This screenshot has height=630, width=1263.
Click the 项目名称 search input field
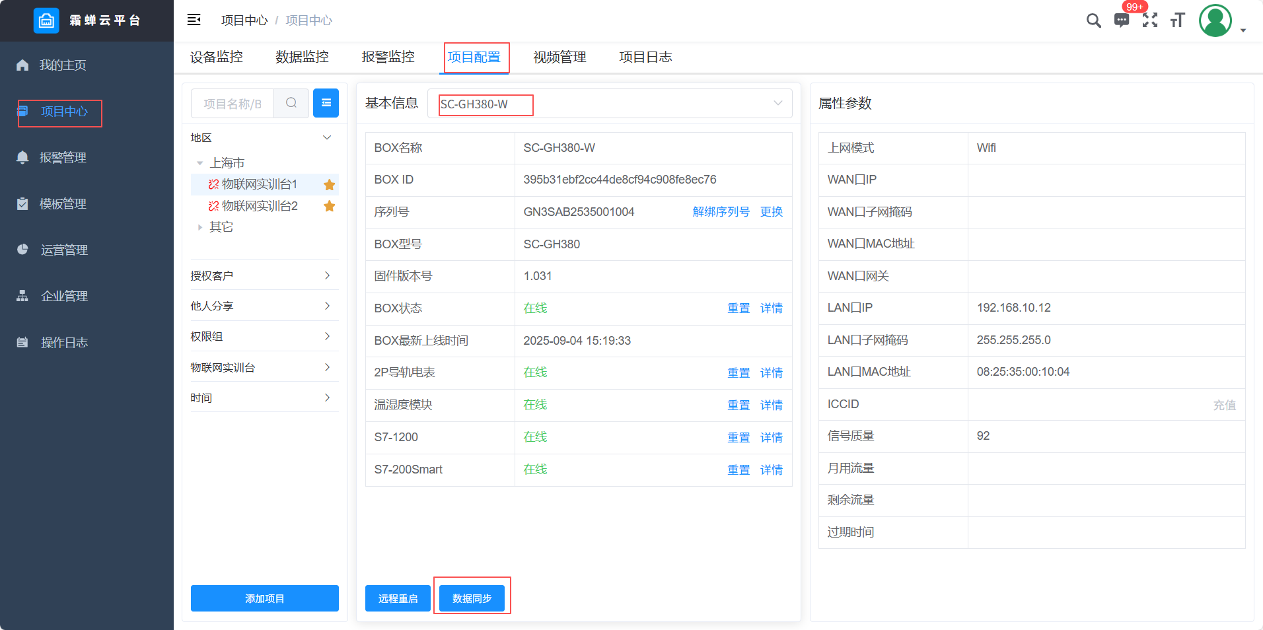pos(233,104)
